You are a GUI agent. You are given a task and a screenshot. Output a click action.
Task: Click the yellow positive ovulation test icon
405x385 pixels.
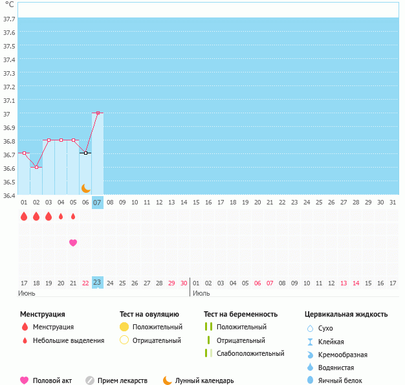point(124,327)
